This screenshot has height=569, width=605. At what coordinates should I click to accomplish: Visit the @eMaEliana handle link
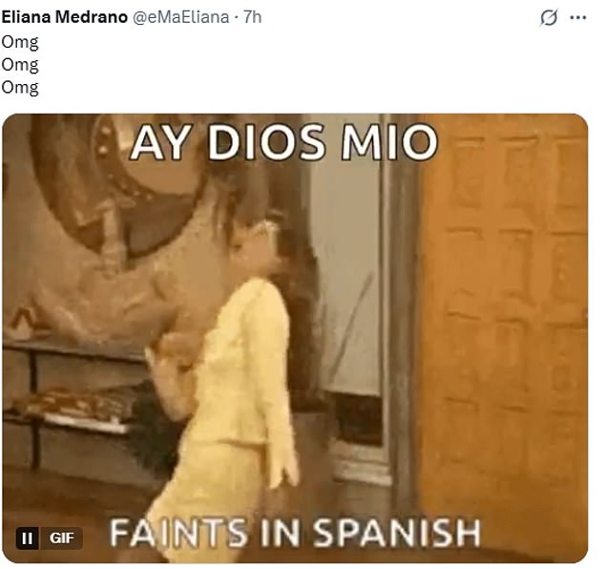tap(180, 17)
